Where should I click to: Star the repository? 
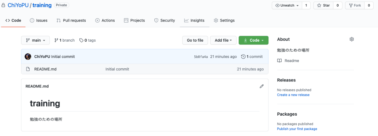click(324, 5)
